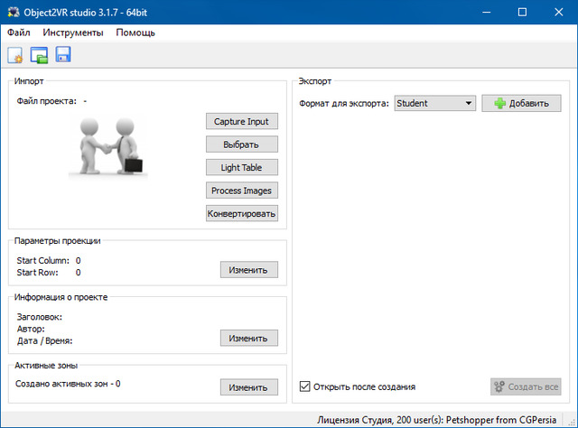Click the New Project toolbar icon
Image resolution: width=578 pixels, height=428 pixels.
pyautogui.click(x=15, y=56)
